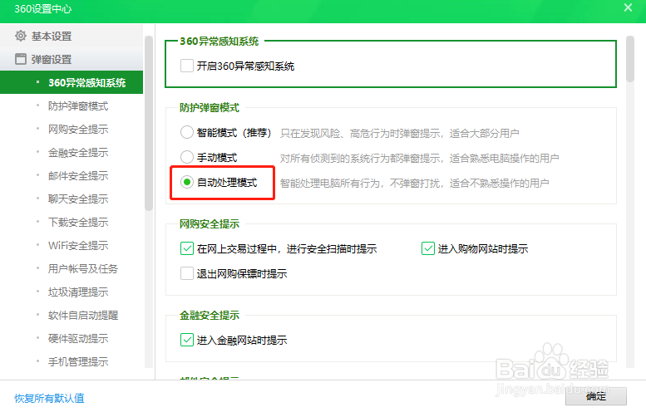646x412 pixels.
Task: Uncheck 在网上交易过程中，进行安全扫描时提示
Action: pyautogui.click(x=186, y=248)
